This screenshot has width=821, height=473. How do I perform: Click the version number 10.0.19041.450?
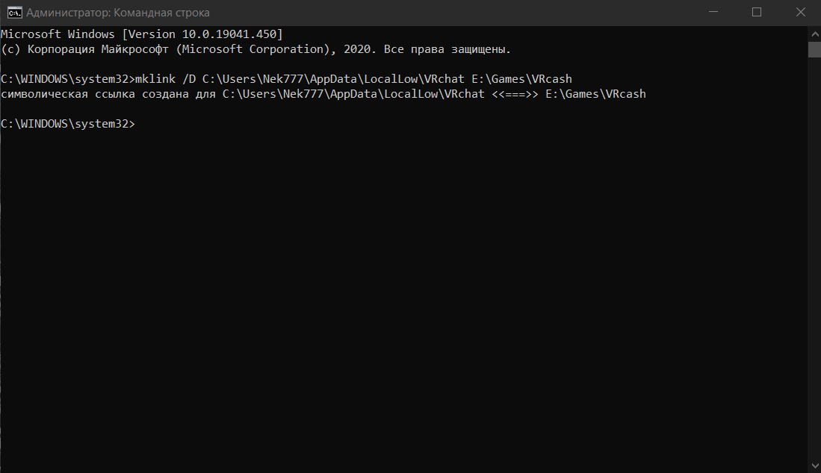coord(232,34)
